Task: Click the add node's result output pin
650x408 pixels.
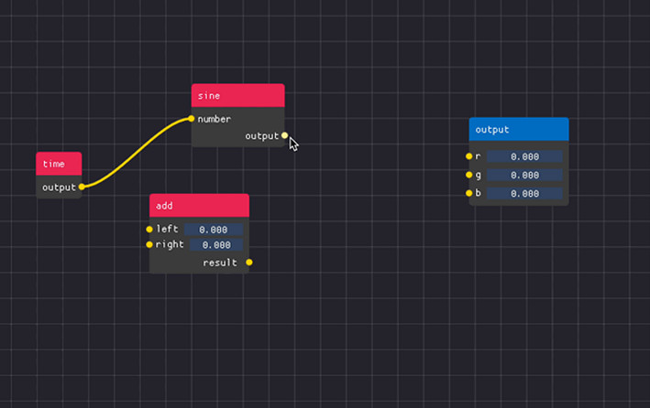Action: point(248,263)
